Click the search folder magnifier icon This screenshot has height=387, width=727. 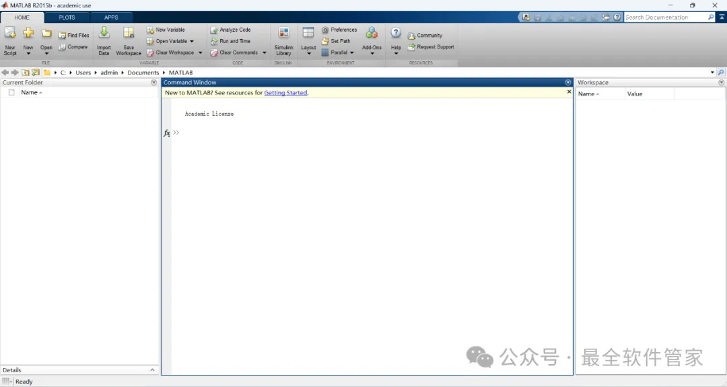click(721, 72)
